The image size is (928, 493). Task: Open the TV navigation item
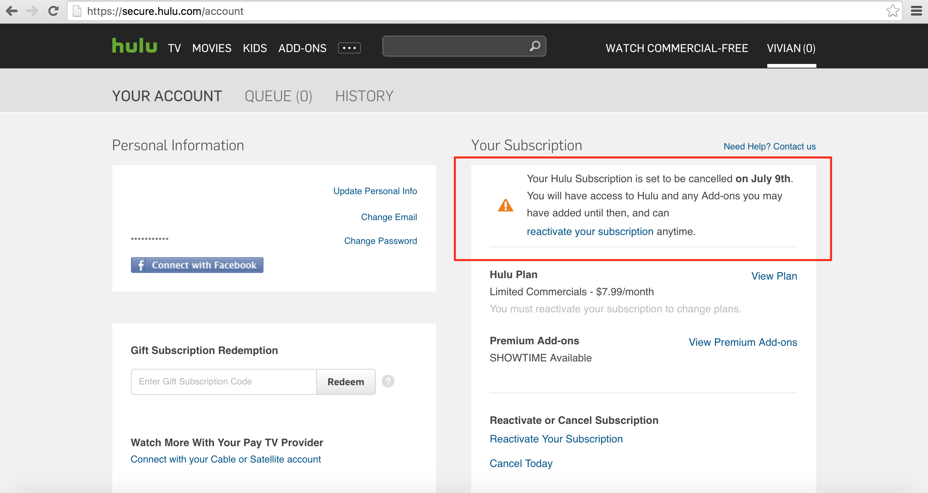[x=174, y=48]
